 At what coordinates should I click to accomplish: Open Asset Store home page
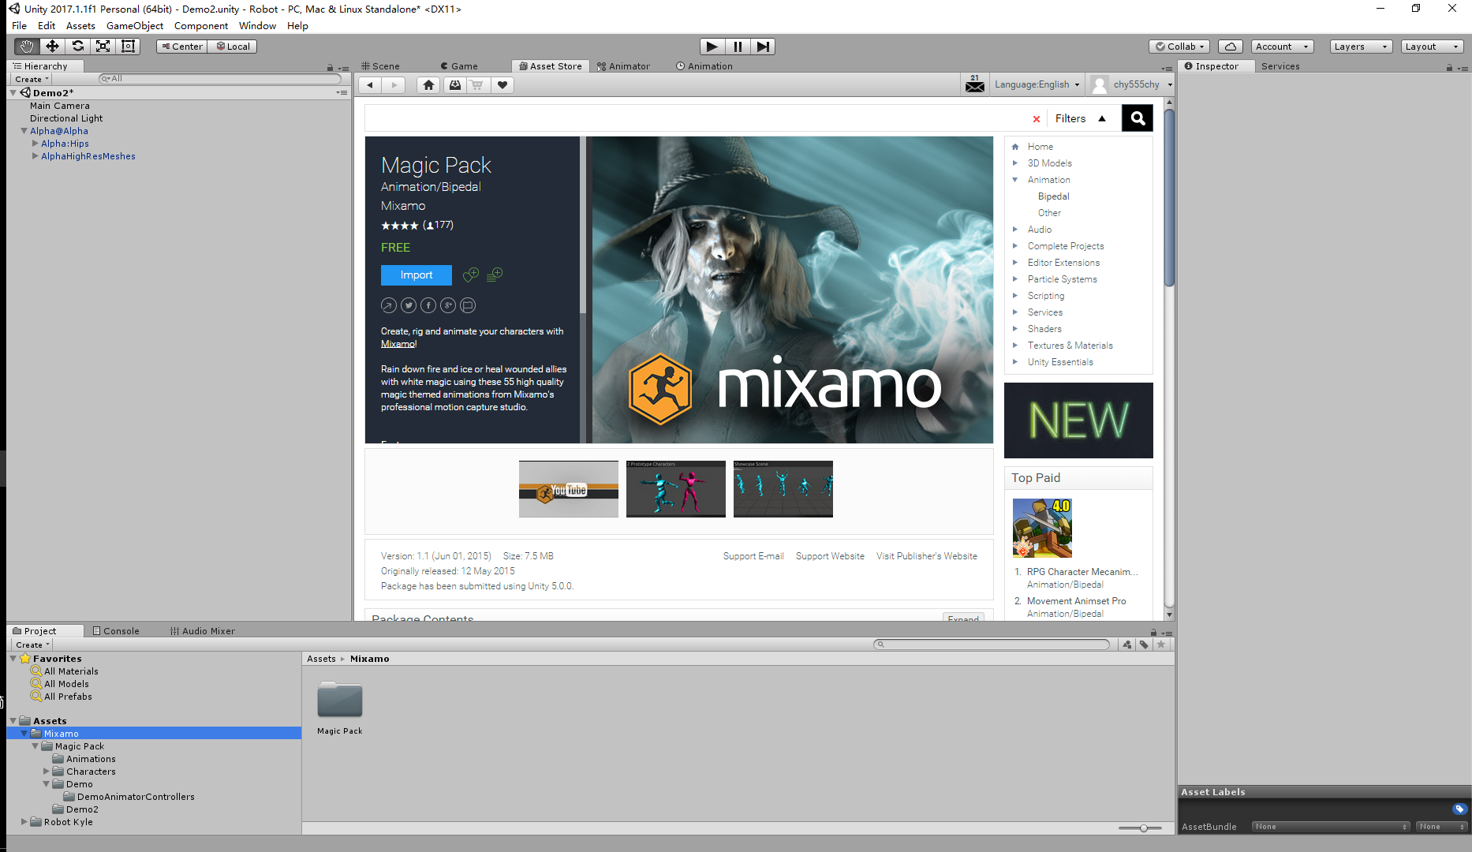point(428,85)
